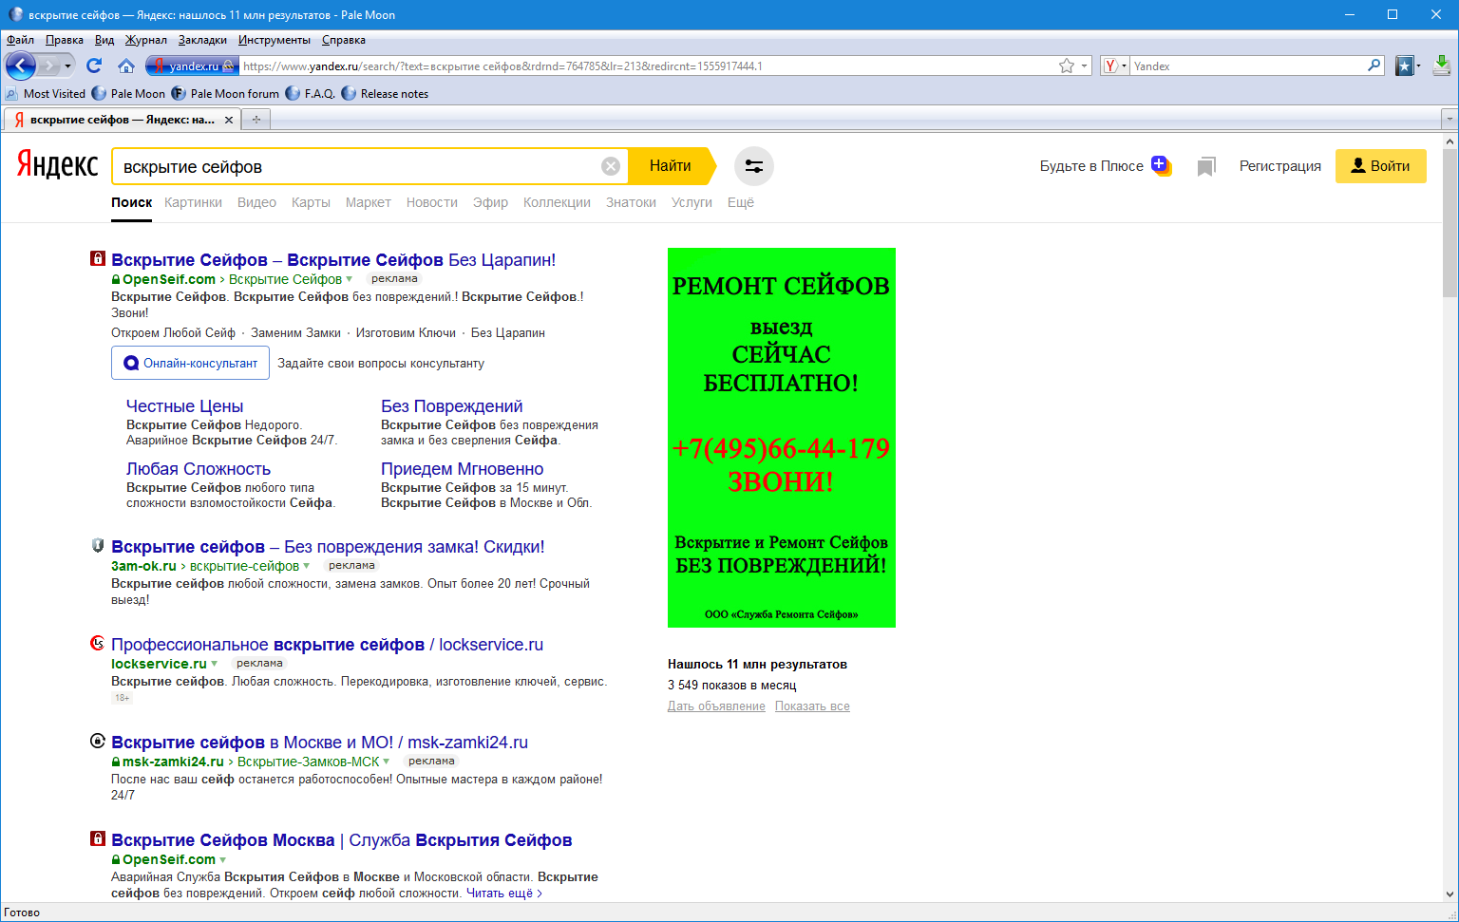
Task: Expand the back/forward history dropdown
Action: 67,66
